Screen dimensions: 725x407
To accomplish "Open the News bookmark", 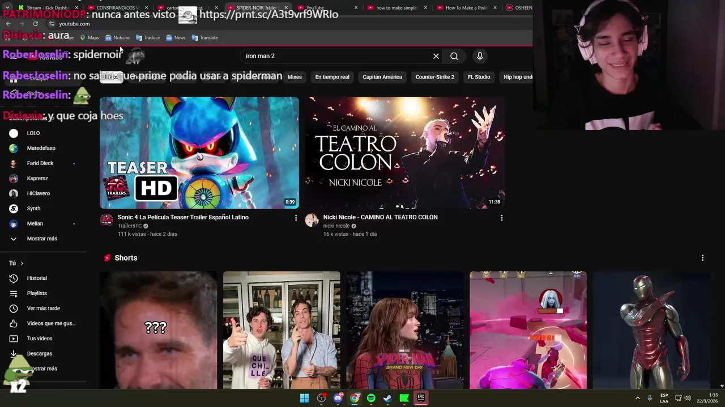I will point(176,38).
